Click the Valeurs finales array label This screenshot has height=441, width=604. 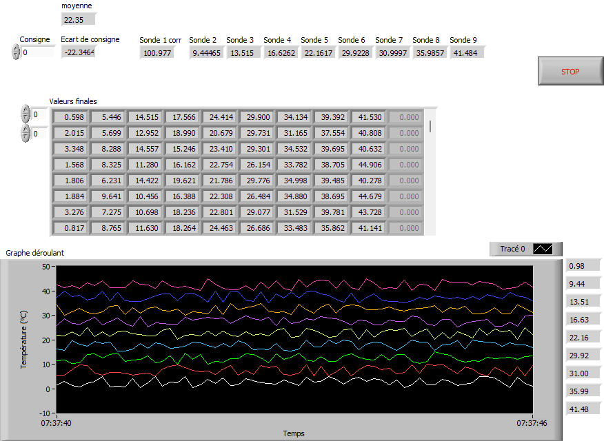tap(73, 101)
